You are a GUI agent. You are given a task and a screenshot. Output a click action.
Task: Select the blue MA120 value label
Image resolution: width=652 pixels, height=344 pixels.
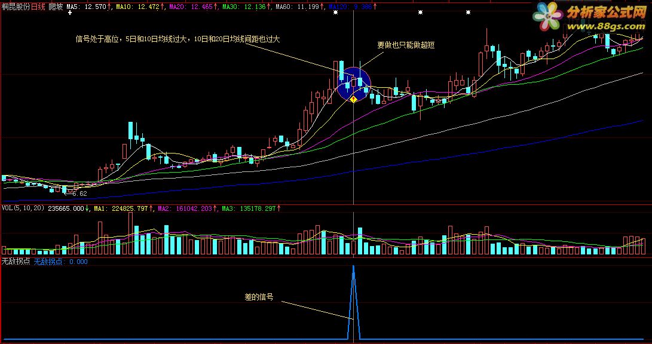tap(350, 7)
